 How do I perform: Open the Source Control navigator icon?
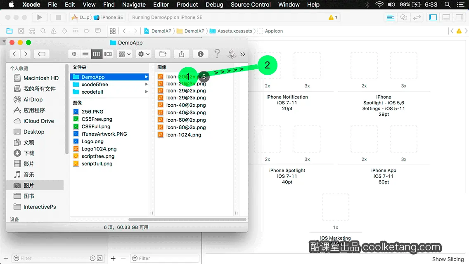[x=21, y=31]
